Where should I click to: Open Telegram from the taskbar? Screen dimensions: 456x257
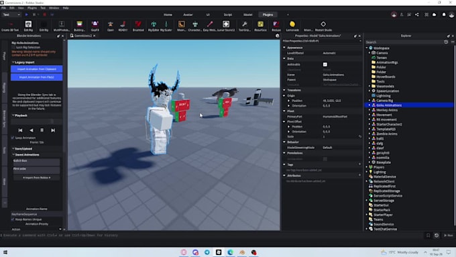pyautogui.click(x=207, y=252)
